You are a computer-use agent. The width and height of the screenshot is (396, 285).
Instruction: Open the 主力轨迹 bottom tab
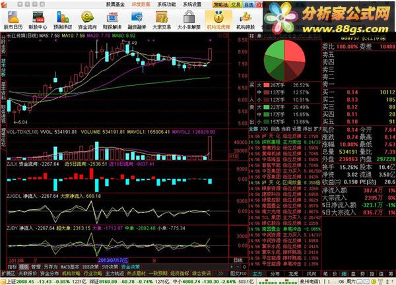[114, 273]
